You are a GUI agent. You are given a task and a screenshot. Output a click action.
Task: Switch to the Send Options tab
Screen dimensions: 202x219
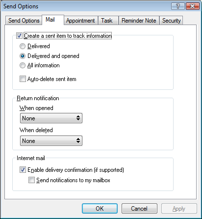click(24, 21)
